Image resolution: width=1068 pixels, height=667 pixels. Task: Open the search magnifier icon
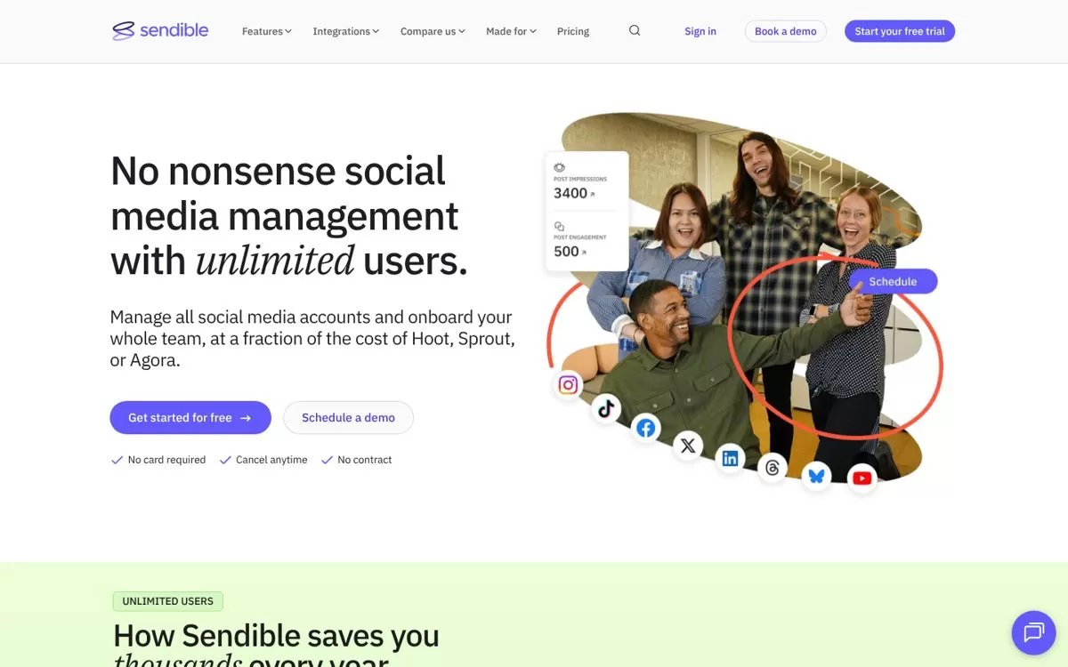click(x=635, y=30)
